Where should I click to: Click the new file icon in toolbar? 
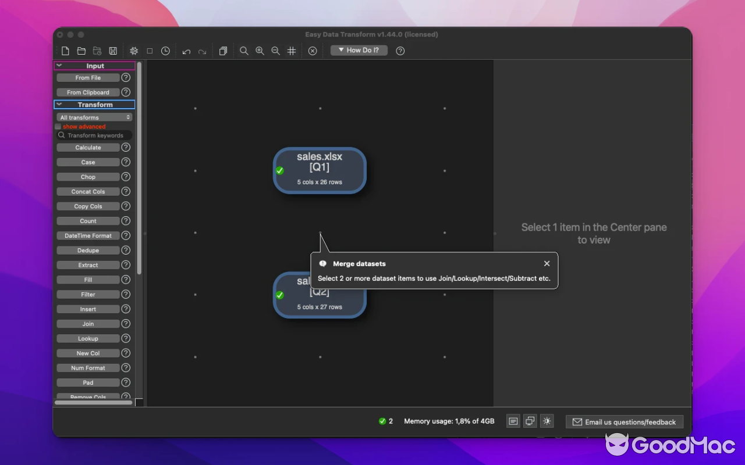tap(66, 51)
